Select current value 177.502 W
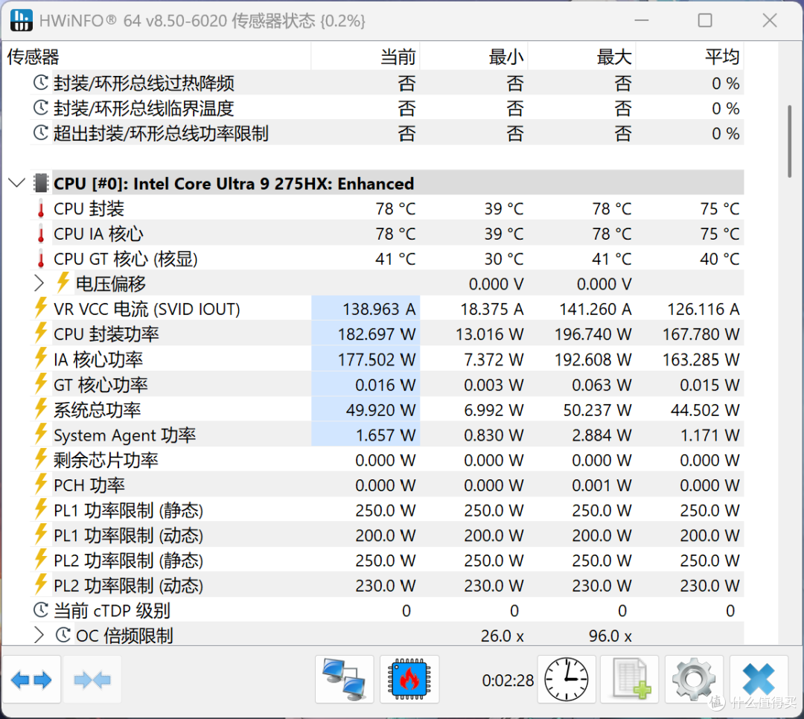This screenshot has width=804, height=719. coord(377,359)
